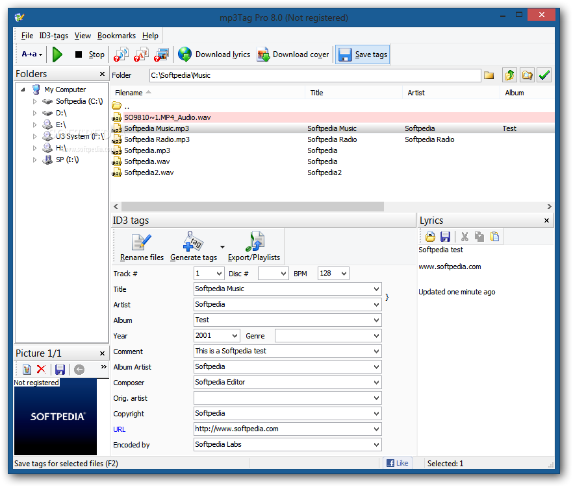Screen dimensions: 573x487
Task: Open the Generate tags dropdown arrow
Action: tap(222, 247)
